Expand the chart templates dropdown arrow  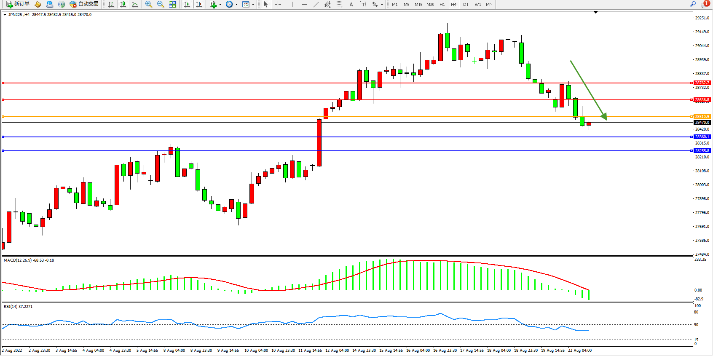point(253,5)
